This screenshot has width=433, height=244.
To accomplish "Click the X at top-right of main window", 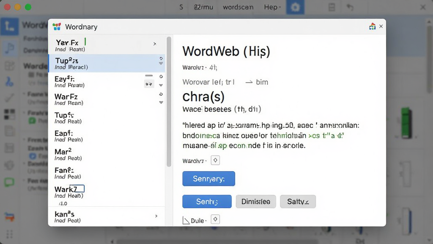I will [423, 7].
